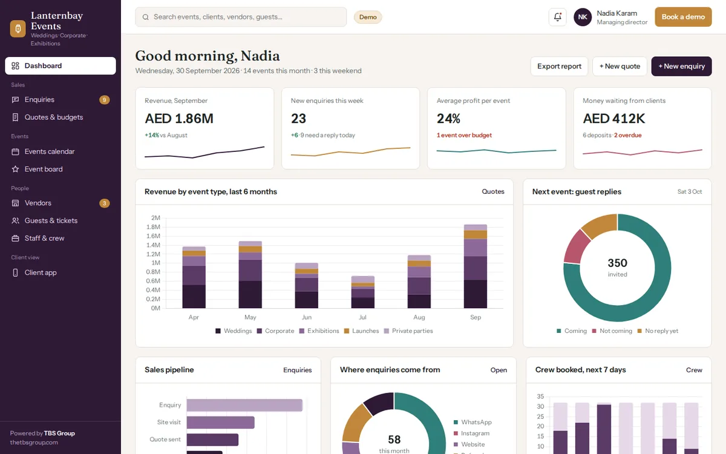This screenshot has height=454, width=726.
Task: Open Guests & tickets page
Action: click(60, 221)
